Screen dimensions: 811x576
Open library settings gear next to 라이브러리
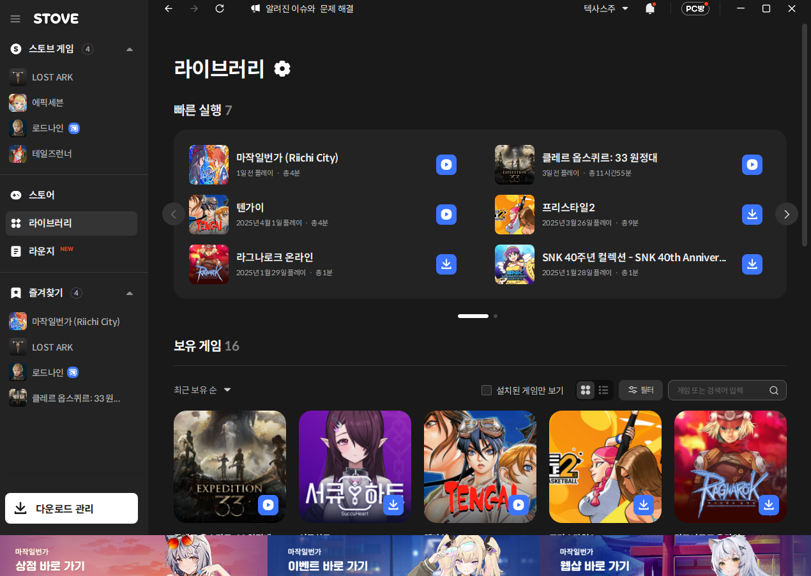(282, 68)
